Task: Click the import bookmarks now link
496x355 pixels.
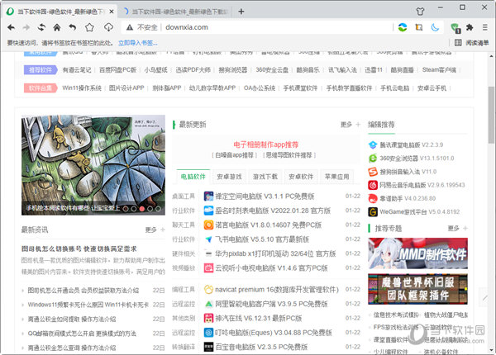Action: point(137,43)
